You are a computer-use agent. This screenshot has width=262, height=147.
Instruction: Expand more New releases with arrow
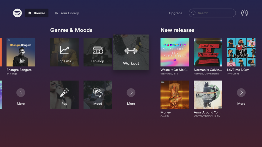tap(241, 93)
